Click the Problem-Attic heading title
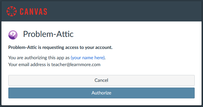The height and width of the screenshot is (107, 203). coord(48,34)
